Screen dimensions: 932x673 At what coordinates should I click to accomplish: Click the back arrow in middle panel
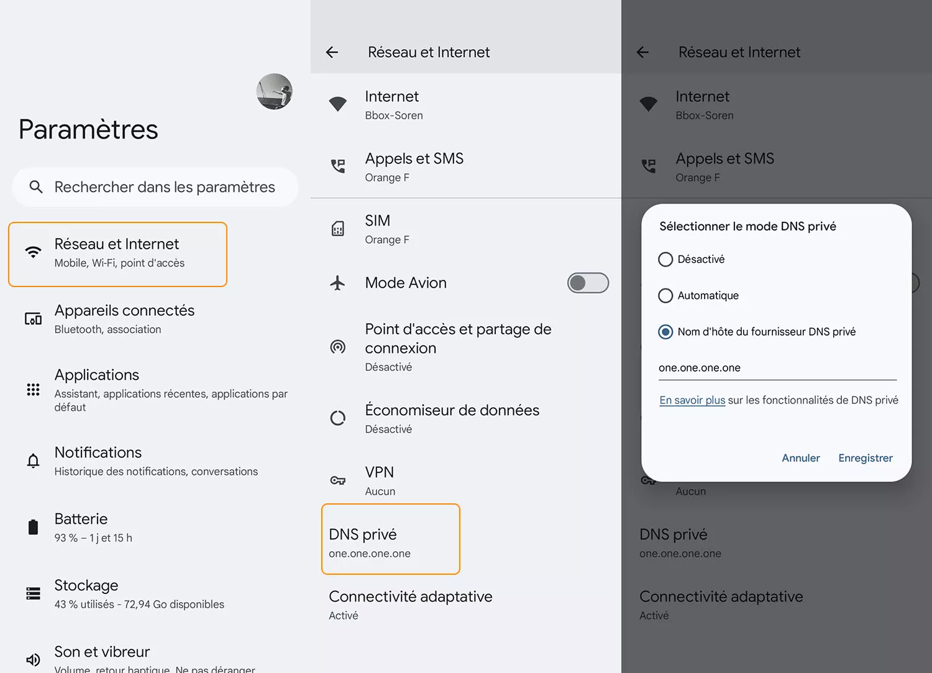pos(332,52)
